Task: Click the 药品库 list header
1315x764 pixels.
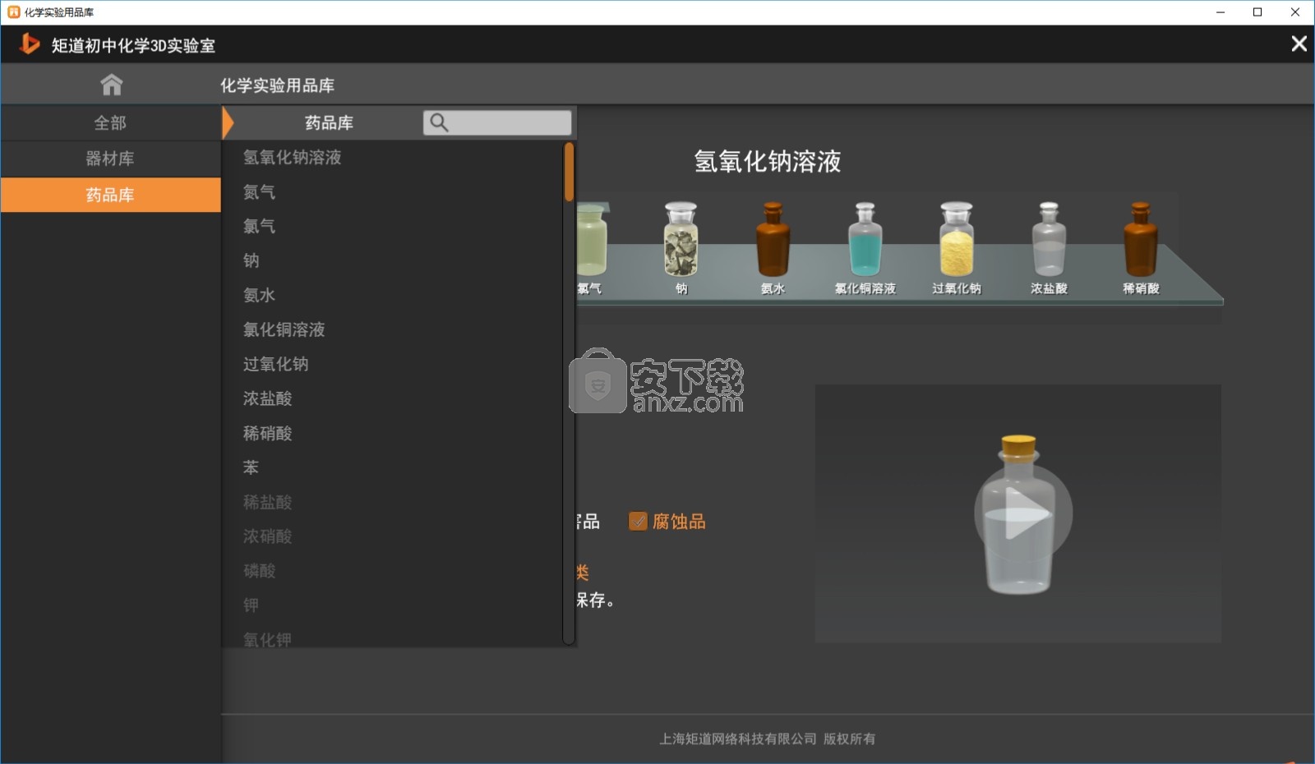Action: pyautogui.click(x=329, y=122)
